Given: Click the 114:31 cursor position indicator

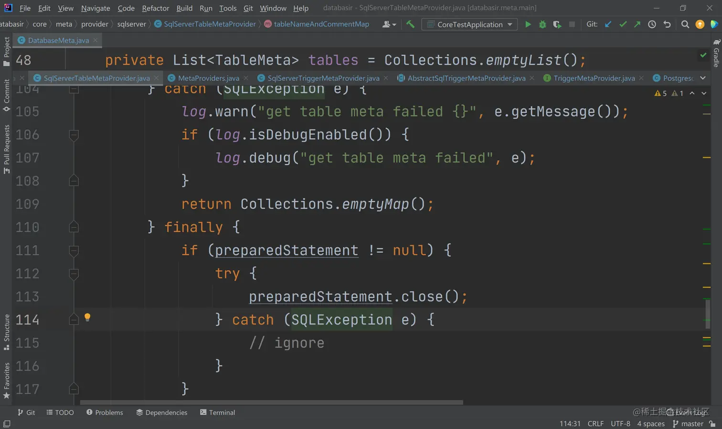Looking at the screenshot, I should pyautogui.click(x=570, y=424).
